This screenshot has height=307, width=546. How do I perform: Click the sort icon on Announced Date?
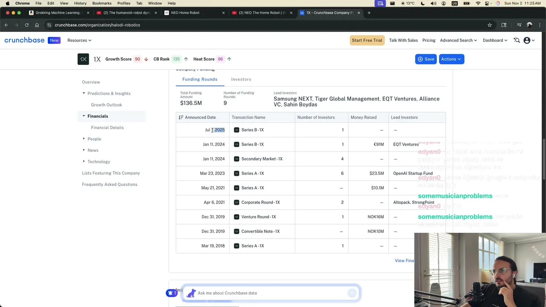pos(181,117)
